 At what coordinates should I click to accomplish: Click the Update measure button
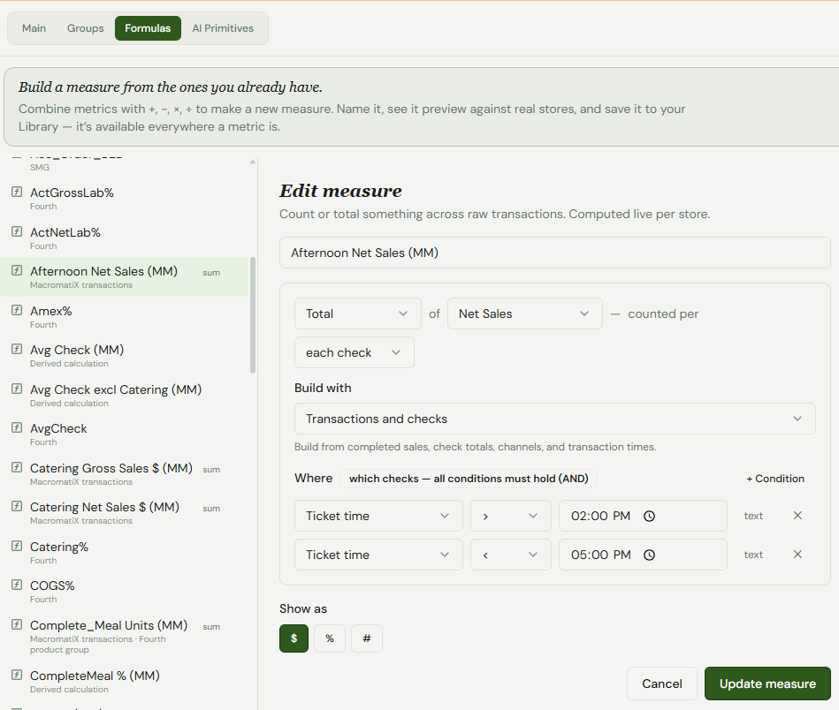(767, 684)
